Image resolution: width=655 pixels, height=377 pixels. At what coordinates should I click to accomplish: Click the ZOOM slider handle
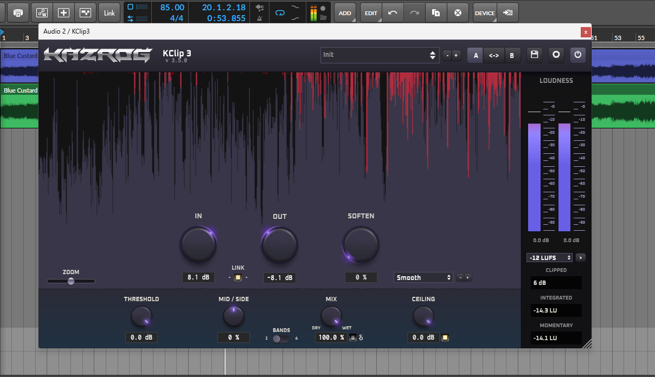coord(71,281)
